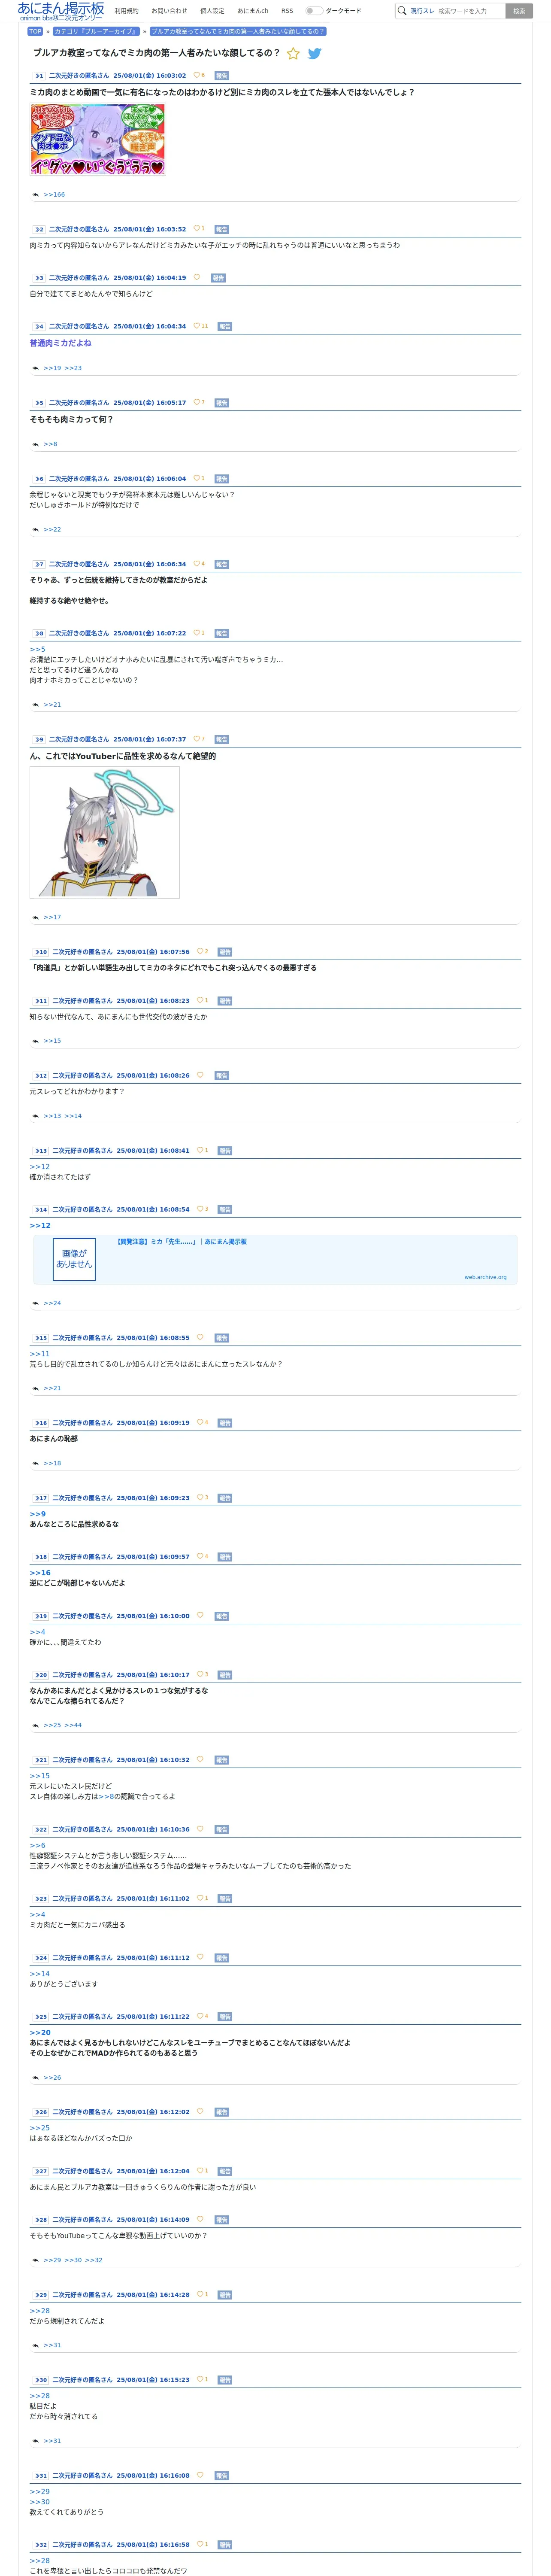Click post number >10 in its header
Viewport: 551px width, 2576px height.
pos(41,952)
